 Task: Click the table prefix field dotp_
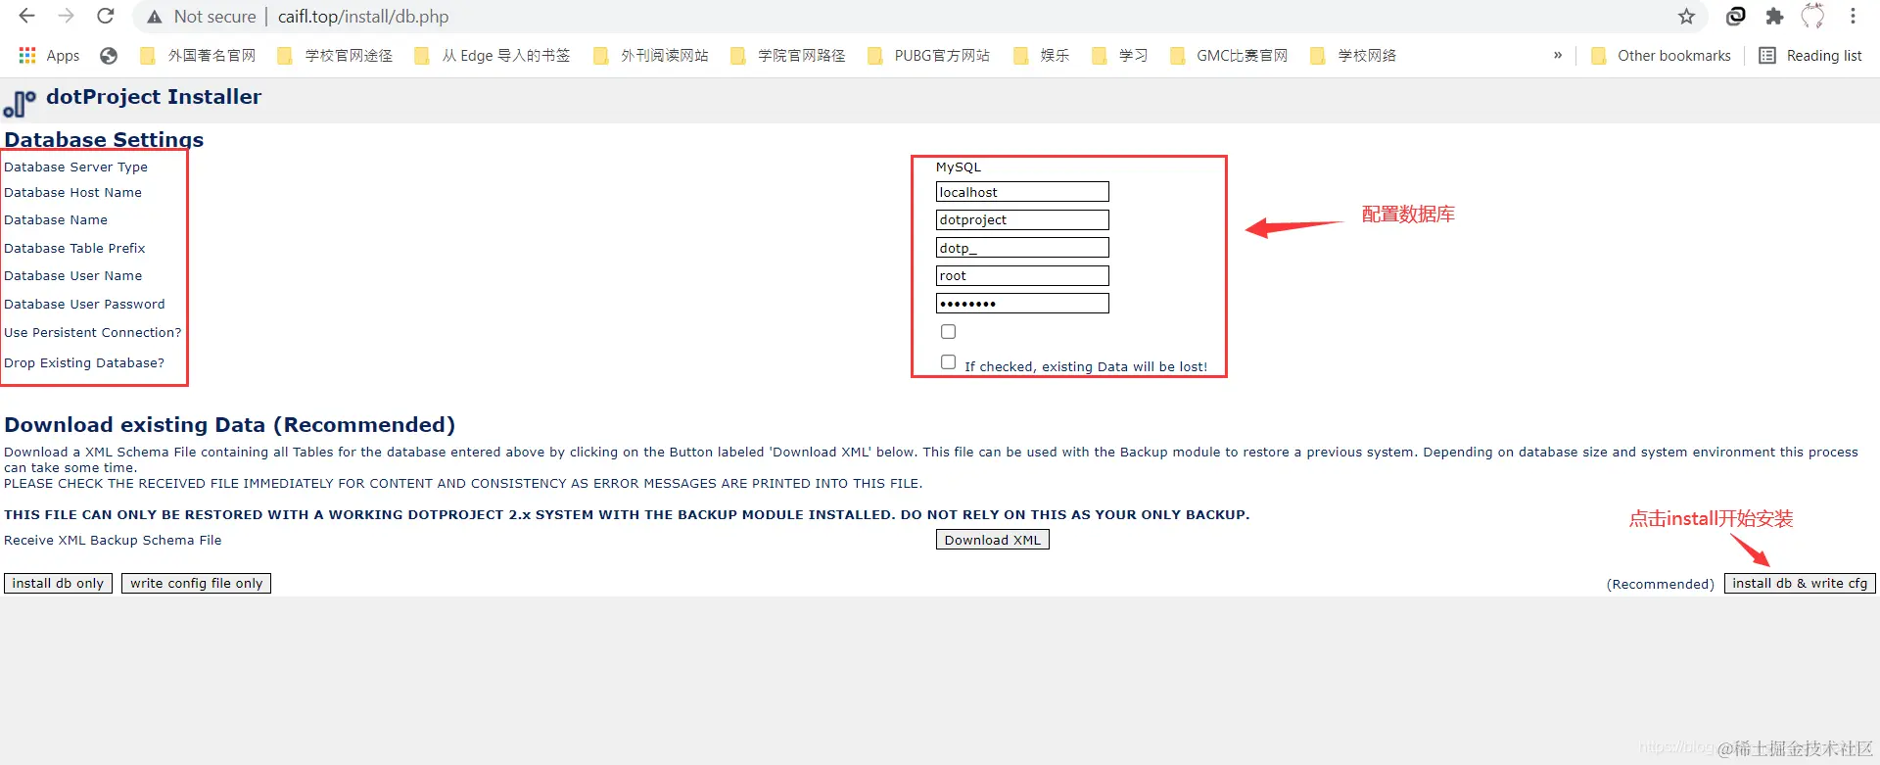click(x=1022, y=248)
